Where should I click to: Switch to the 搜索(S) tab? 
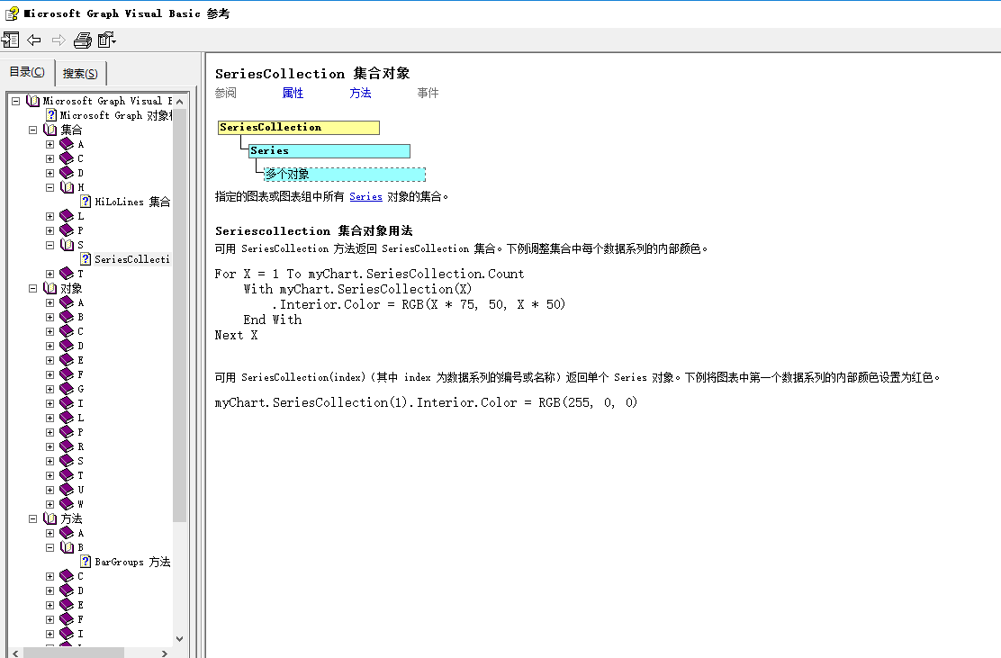click(x=80, y=73)
